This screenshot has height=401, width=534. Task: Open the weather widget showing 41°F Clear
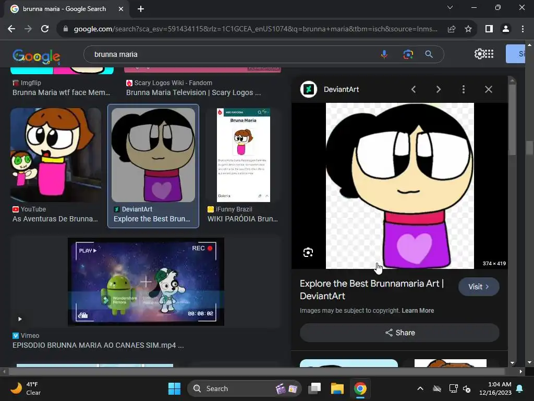26,388
